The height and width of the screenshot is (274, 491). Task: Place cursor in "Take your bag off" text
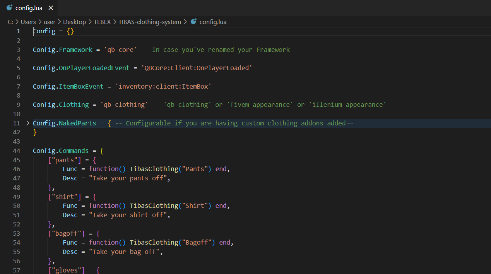126,252
